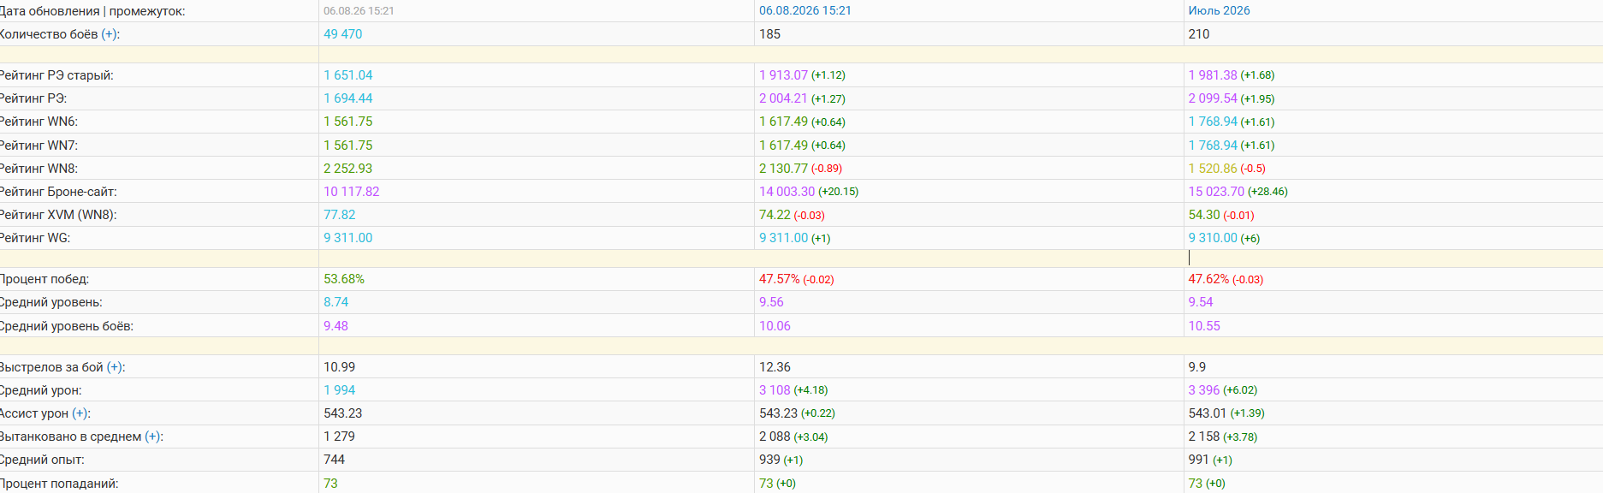
Task: Click the Процент побед row label
Action: (45, 279)
